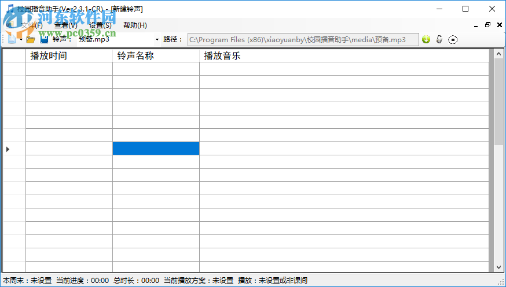Image resolution: width=506 pixels, height=287 pixels.
Task: Click the green download-arrow toolbar icon
Action: click(426, 40)
